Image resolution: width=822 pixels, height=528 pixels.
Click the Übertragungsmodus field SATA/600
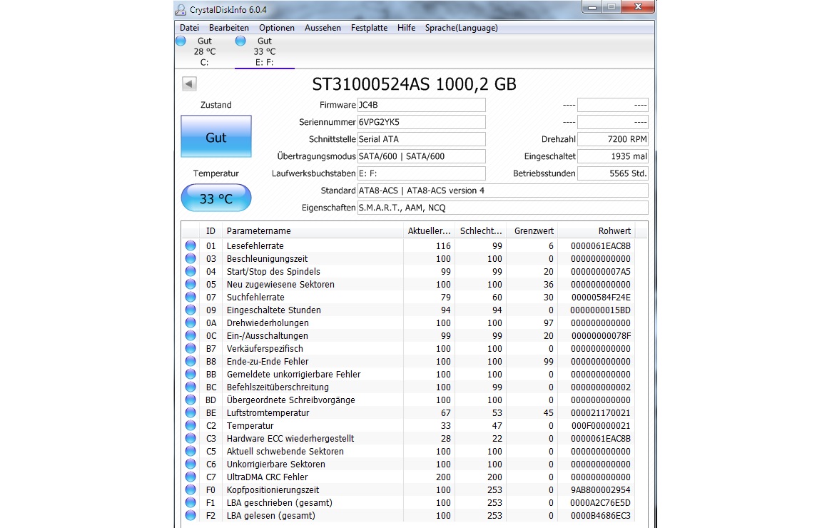point(421,156)
